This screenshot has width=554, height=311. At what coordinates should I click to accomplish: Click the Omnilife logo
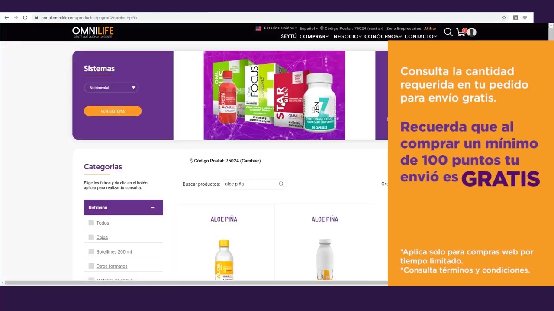click(93, 32)
